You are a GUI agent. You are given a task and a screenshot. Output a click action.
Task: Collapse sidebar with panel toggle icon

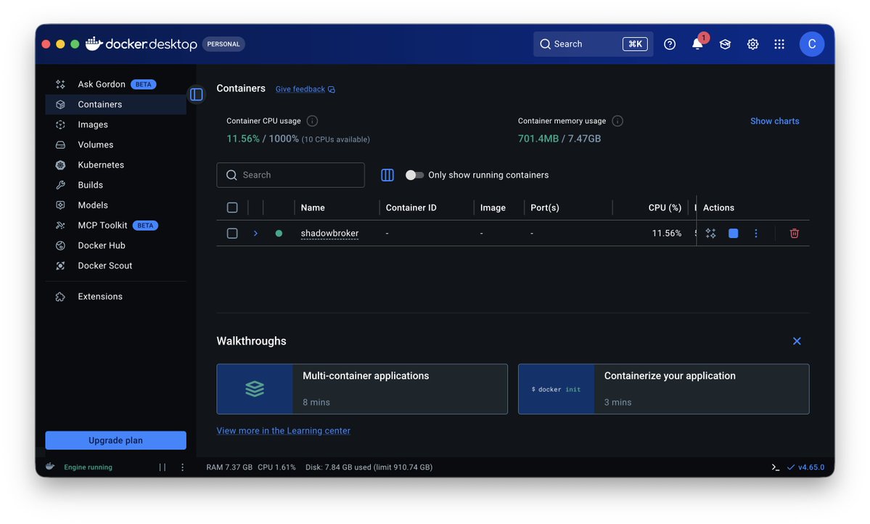pos(197,94)
